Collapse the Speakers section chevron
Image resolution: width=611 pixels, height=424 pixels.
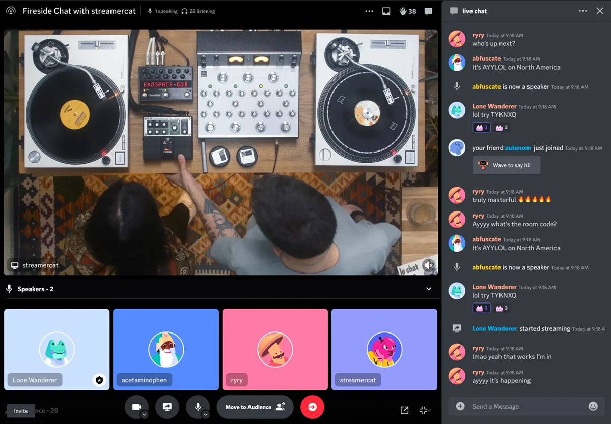[x=429, y=289]
